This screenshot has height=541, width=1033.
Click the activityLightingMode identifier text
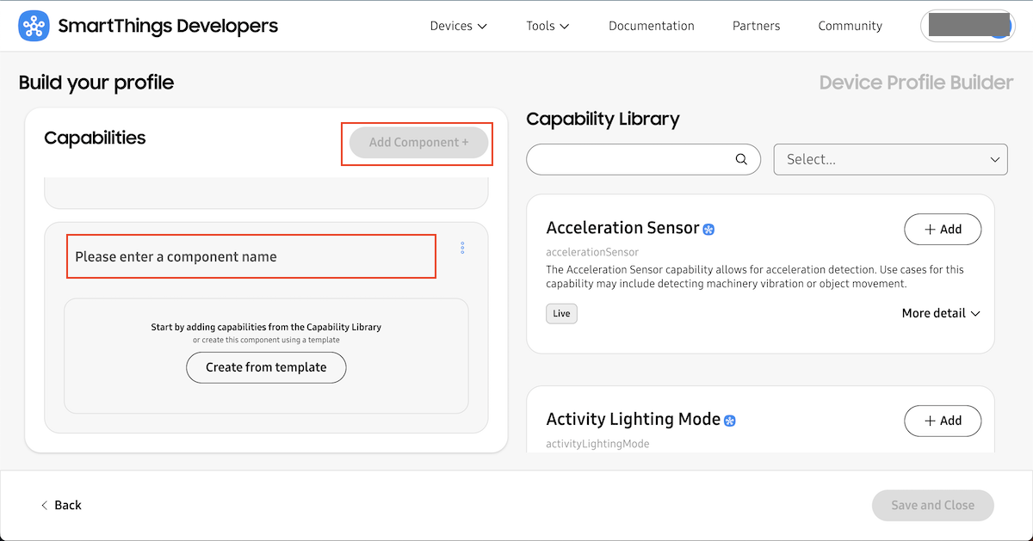[x=597, y=444]
